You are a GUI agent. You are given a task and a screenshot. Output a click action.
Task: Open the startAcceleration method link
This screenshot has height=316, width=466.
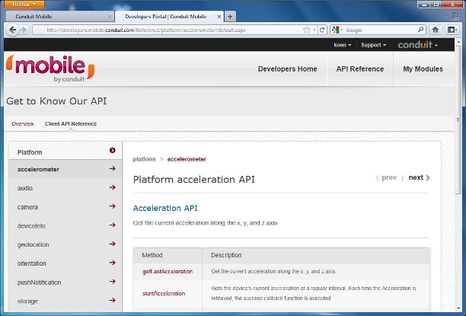click(164, 293)
